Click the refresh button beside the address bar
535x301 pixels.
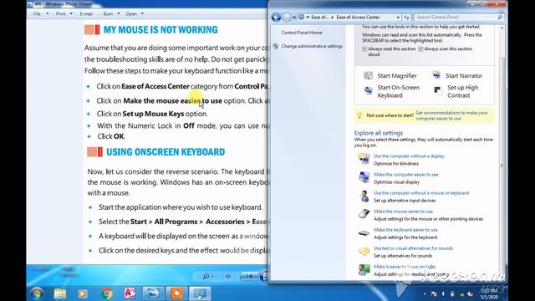pyautogui.click(x=406, y=17)
